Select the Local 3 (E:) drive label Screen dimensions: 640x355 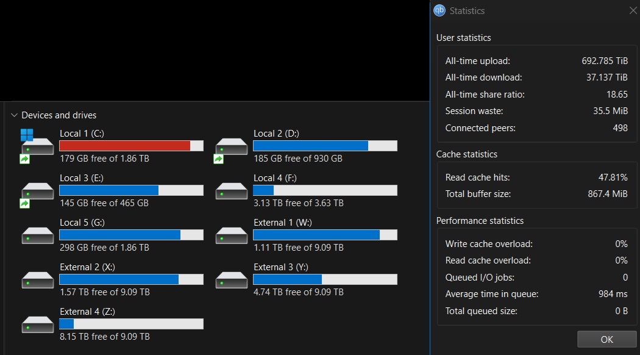pos(82,178)
